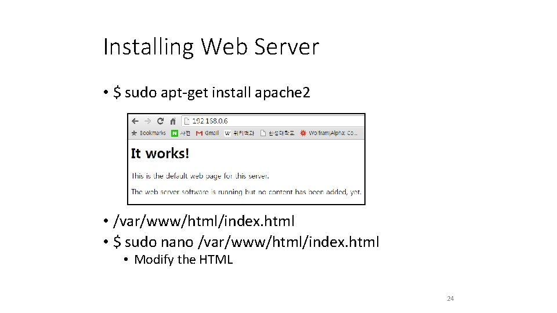Click the page icon in address bar

187,121
